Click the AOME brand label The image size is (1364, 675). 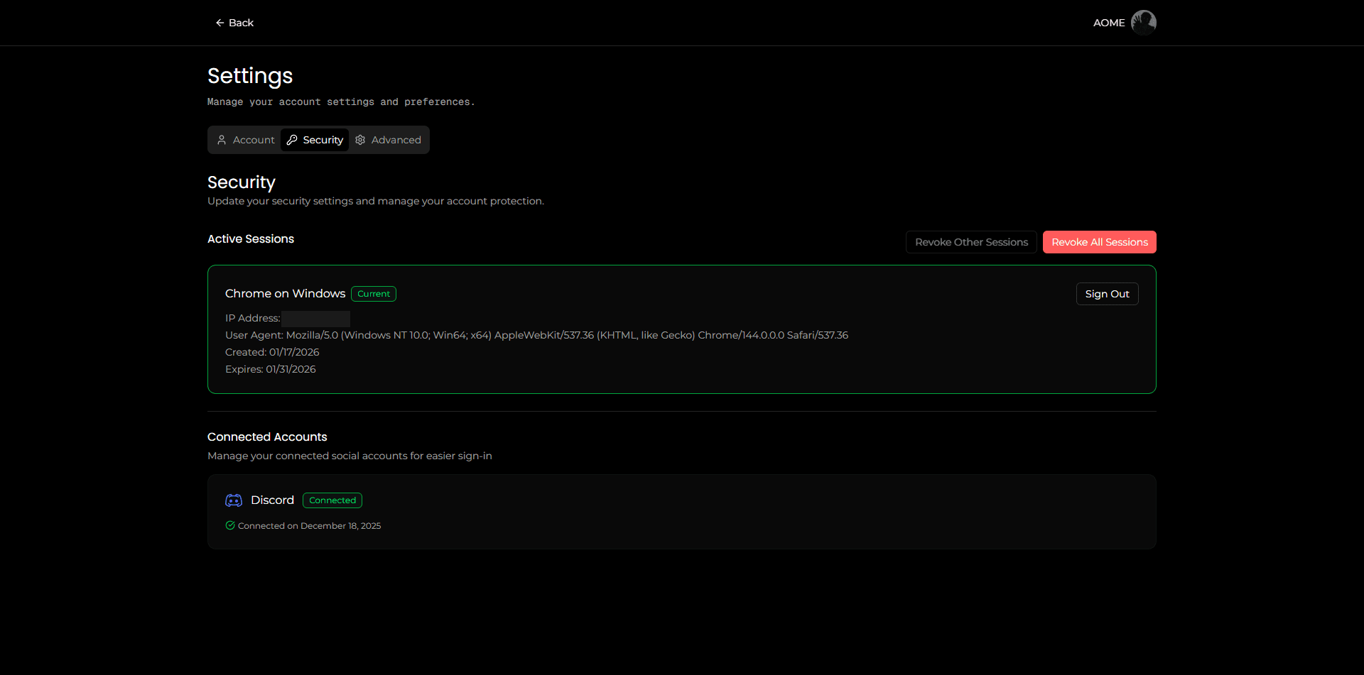point(1109,23)
